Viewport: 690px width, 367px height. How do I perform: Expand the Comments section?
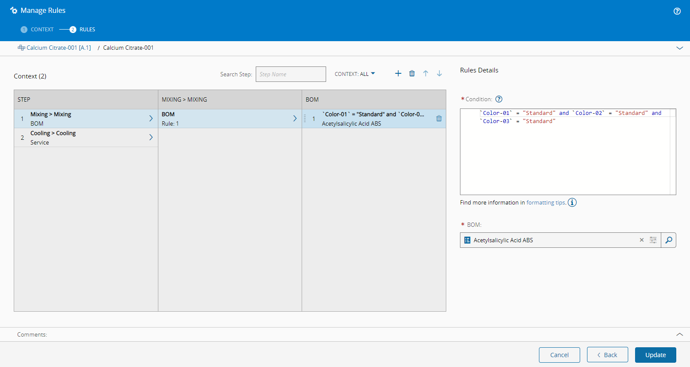[680, 334]
